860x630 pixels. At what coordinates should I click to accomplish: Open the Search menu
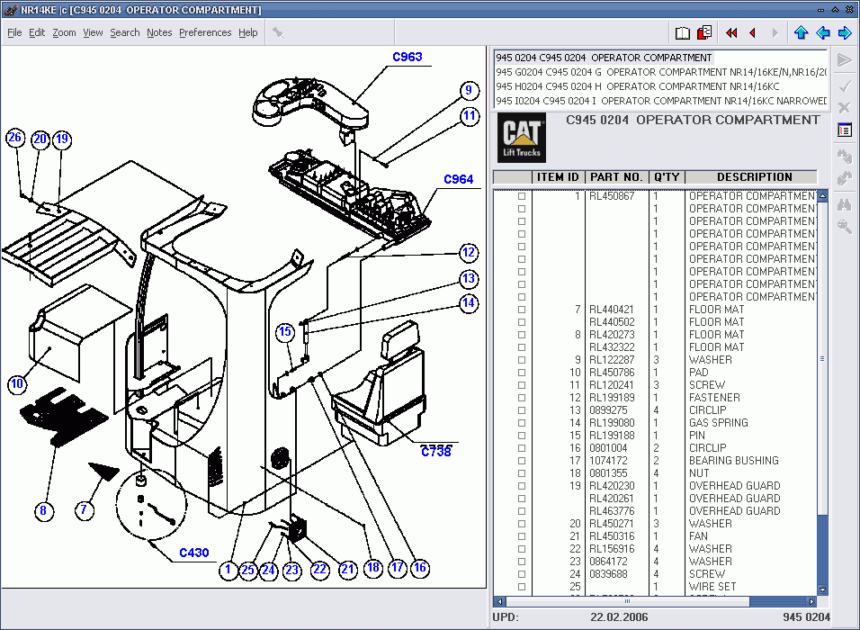[125, 32]
